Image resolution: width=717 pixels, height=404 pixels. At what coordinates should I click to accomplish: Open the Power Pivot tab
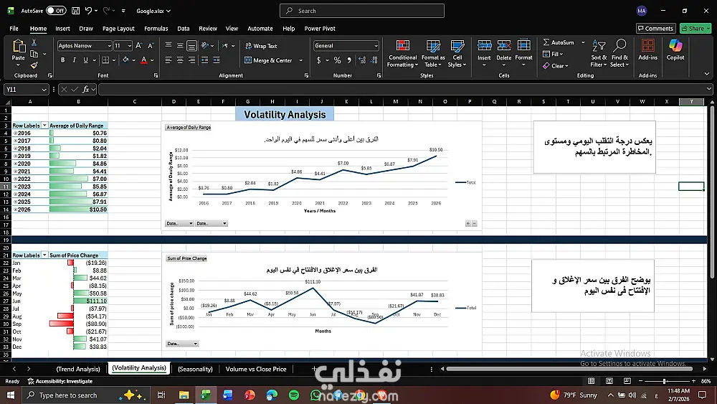click(320, 29)
